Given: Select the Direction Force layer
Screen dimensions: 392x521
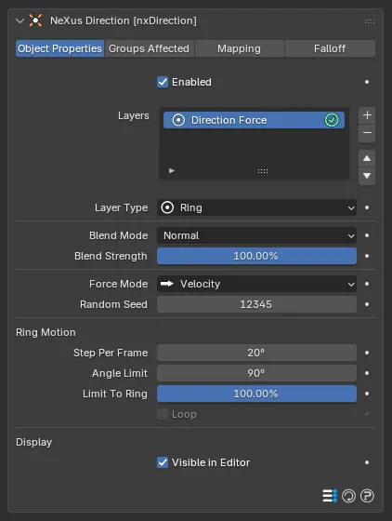Looking at the screenshot, I should tap(254, 120).
